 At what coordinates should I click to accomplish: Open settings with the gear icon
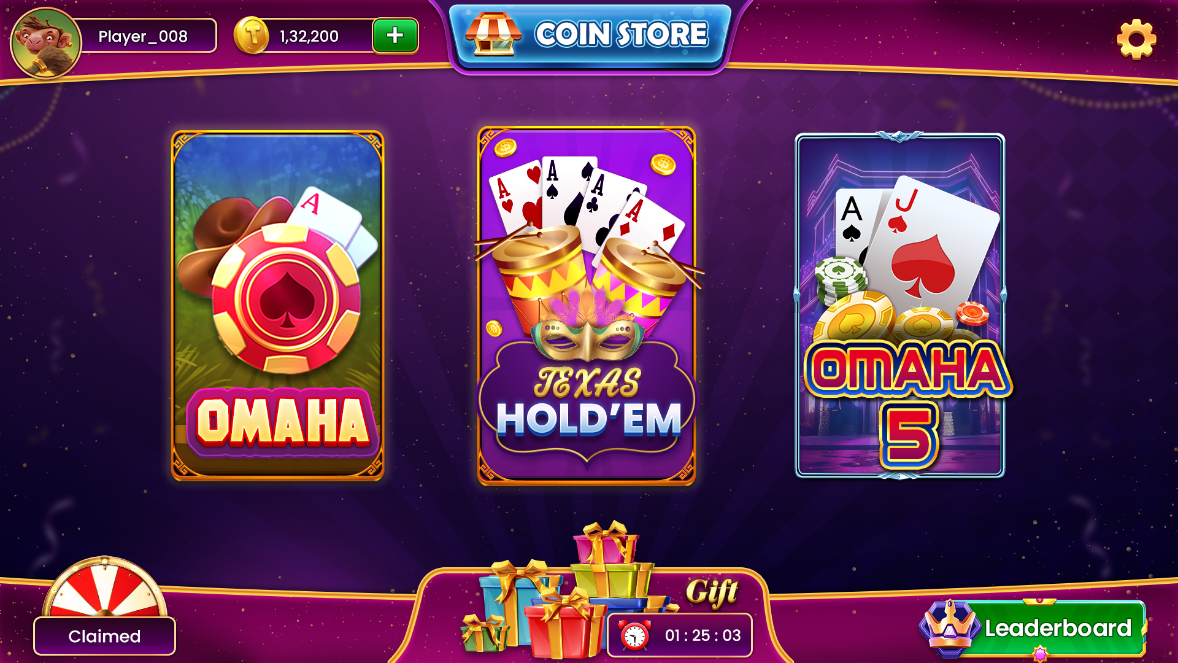(1136, 39)
